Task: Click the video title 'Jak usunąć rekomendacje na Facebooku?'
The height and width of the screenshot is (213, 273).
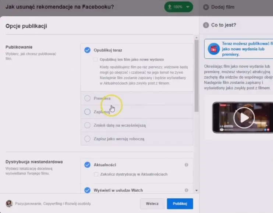Action: [x=60, y=7]
